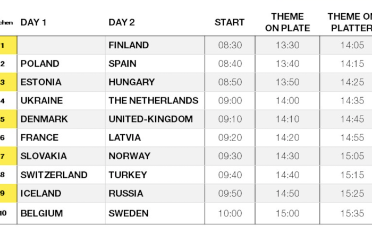Viewport: 372px width, 234px height.
Task: Click THE NETHERLANDS in Day 2
Action: click(x=154, y=101)
